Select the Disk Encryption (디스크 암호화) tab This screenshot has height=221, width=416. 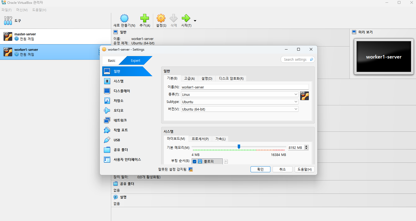point(231,78)
